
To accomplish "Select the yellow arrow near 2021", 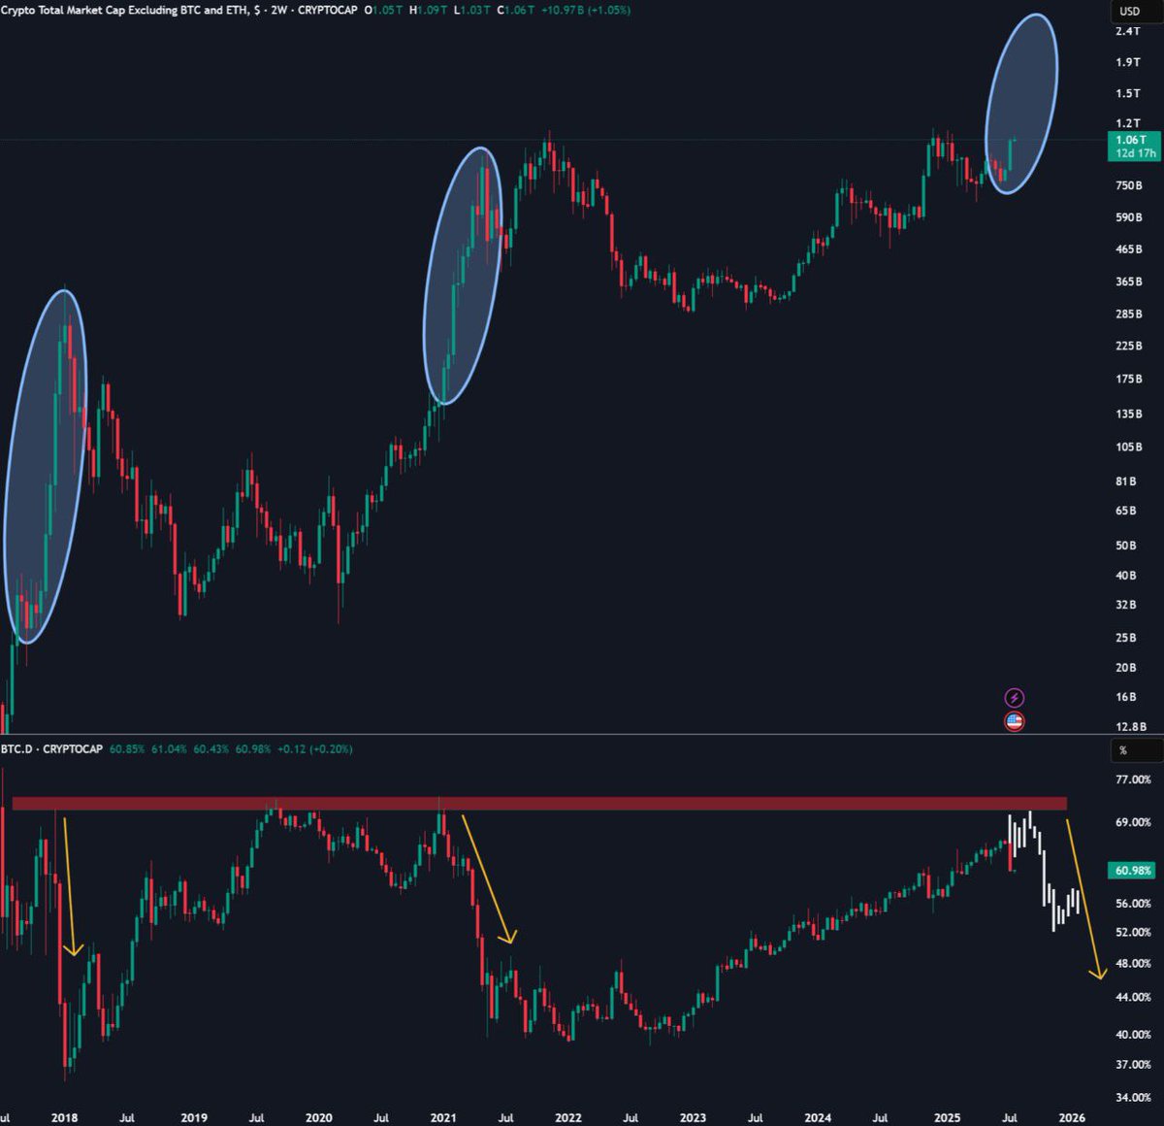I will [489, 879].
